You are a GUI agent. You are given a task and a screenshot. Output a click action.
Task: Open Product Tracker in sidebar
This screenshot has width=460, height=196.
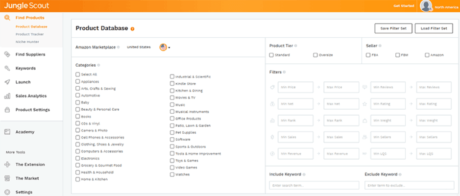click(29, 34)
